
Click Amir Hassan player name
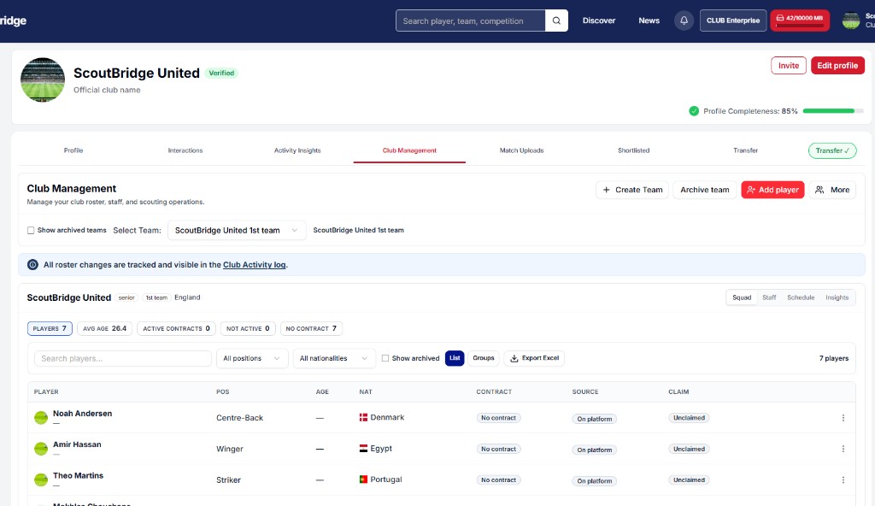point(77,444)
